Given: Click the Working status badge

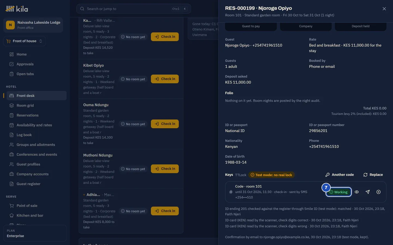Looking at the screenshot, I should coord(338,192).
